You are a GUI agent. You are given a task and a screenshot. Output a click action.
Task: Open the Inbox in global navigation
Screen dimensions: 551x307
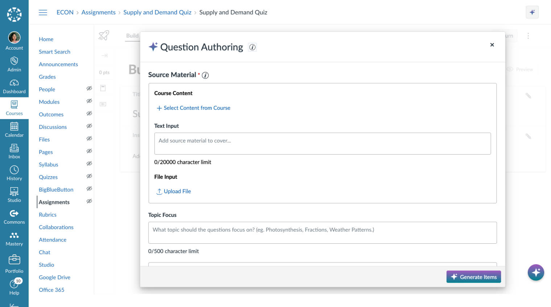14,152
